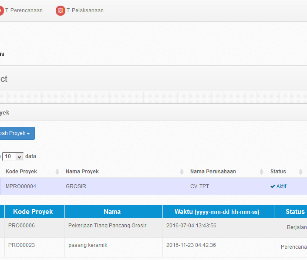Click Pekerjaan Tiang Pancang Grosir entry
Image resolution: width=307 pixels, height=260 pixels.
(107, 226)
